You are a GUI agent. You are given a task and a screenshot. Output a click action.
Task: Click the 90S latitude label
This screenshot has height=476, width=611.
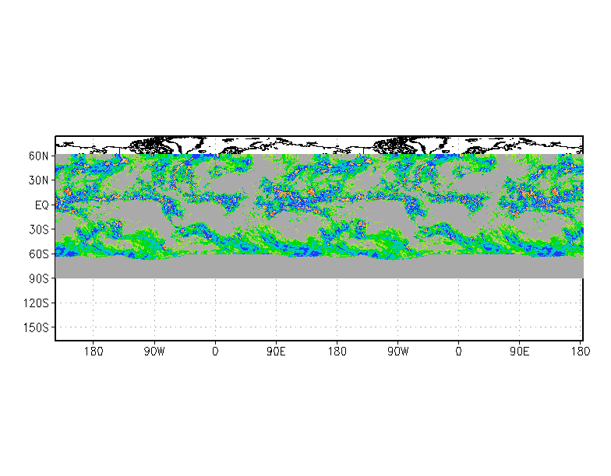click(x=39, y=278)
